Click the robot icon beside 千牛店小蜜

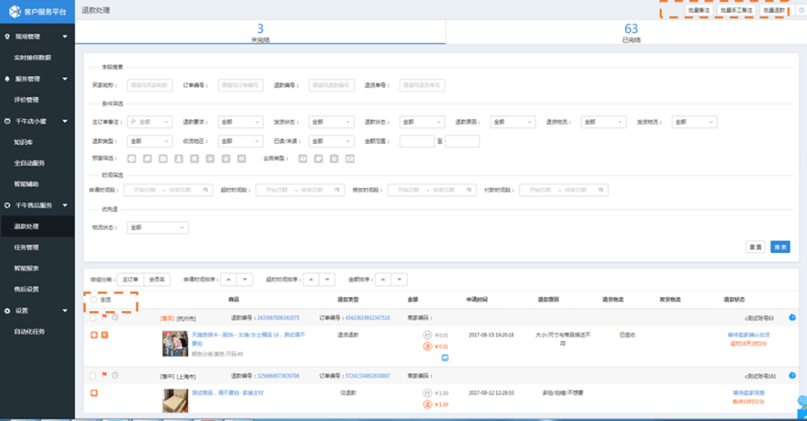[x=7, y=121]
